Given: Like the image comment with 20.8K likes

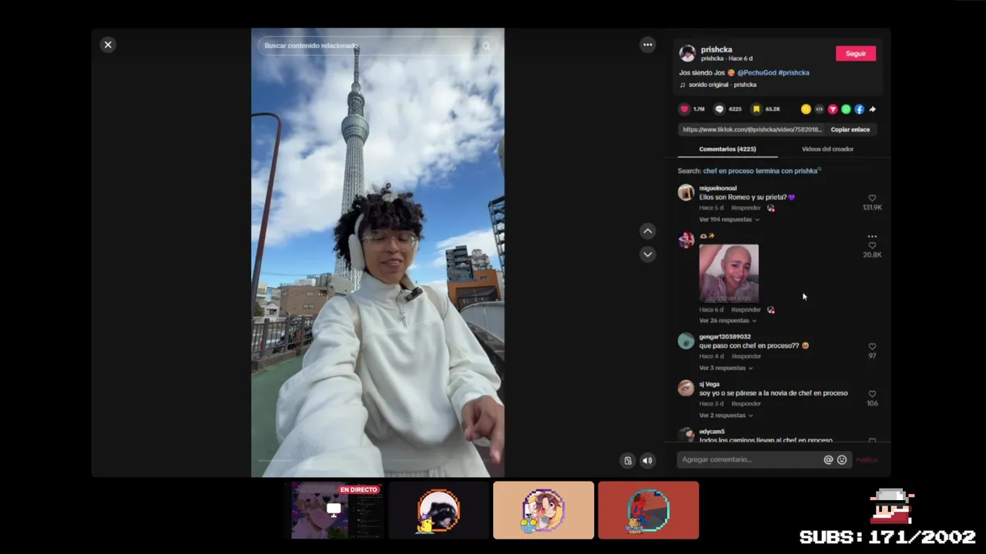Looking at the screenshot, I should click(872, 245).
